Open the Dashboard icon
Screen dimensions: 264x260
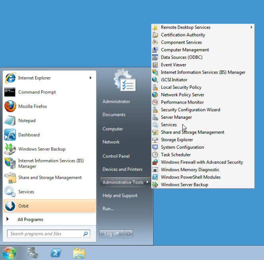coord(10,135)
